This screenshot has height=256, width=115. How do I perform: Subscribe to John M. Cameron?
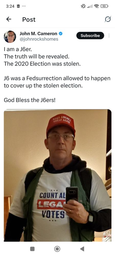(x=90, y=36)
